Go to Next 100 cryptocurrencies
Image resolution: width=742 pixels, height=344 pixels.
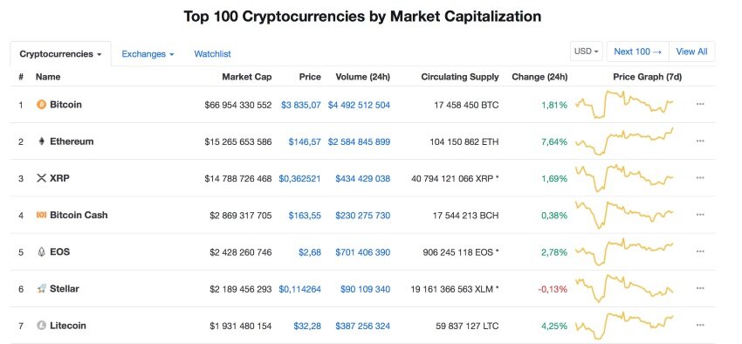tap(637, 52)
